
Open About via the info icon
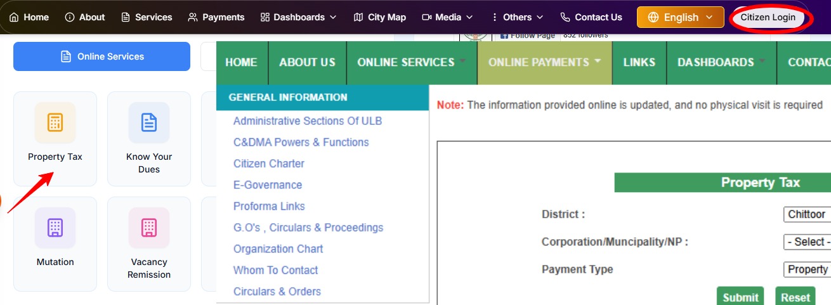(70, 17)
